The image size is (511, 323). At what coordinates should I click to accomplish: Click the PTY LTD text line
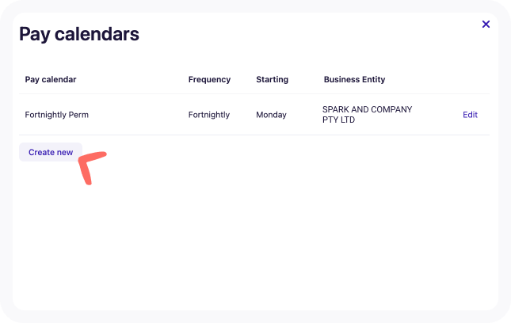pyautogui.click(x=338, y=120)
